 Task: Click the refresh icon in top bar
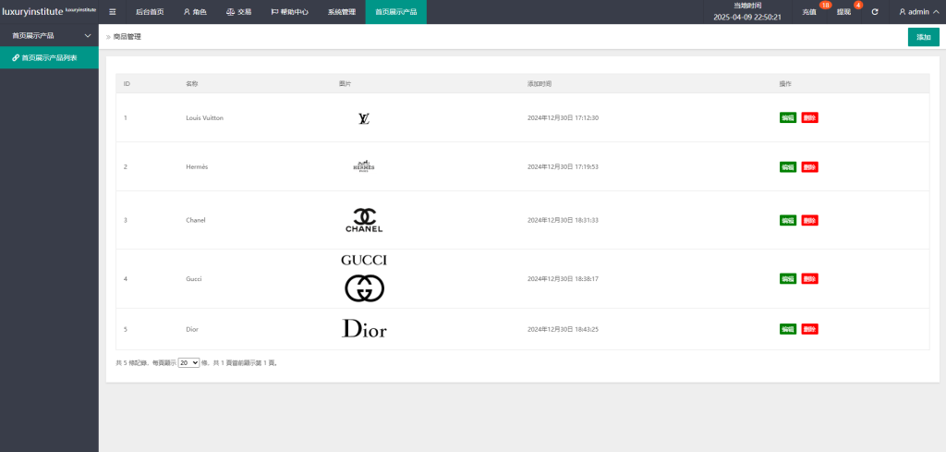875,11
